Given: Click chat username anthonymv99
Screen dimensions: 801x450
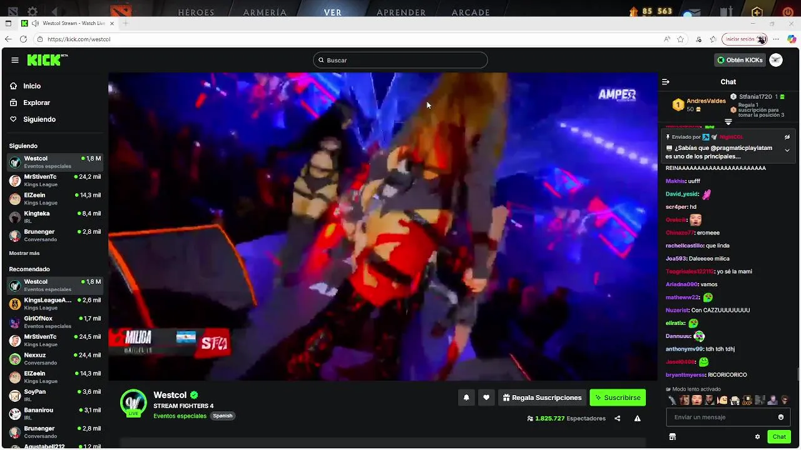Looking at the screenshot, I should coord(685,349).
